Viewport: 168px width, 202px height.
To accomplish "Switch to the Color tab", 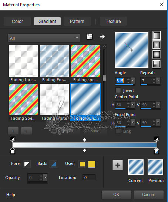I will click(x=17, y=21).
